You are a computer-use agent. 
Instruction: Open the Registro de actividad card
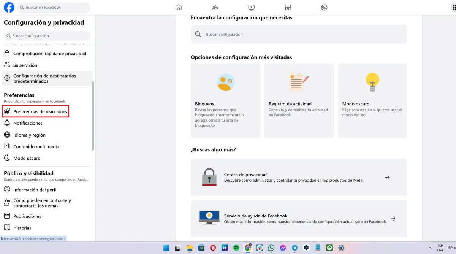[299, 100]
